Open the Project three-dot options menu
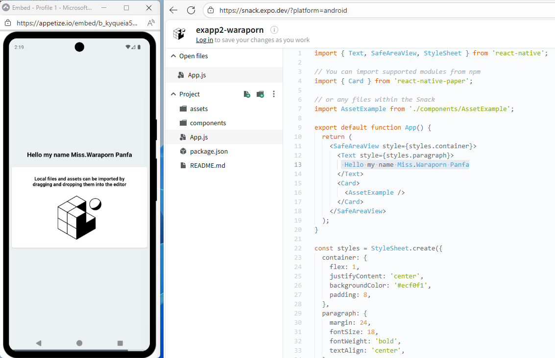The image size is (555, 358). 274,94
